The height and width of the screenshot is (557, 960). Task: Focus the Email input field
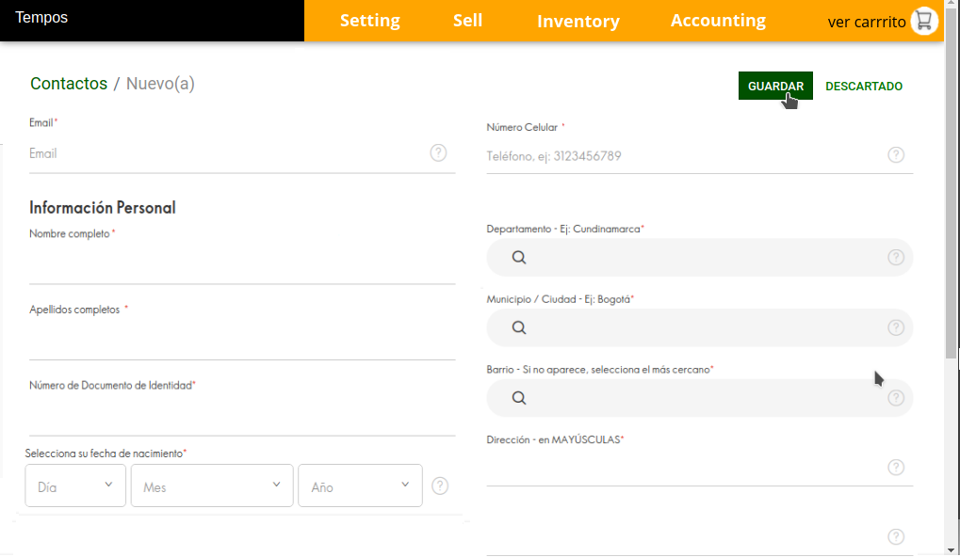coord(226,153)
